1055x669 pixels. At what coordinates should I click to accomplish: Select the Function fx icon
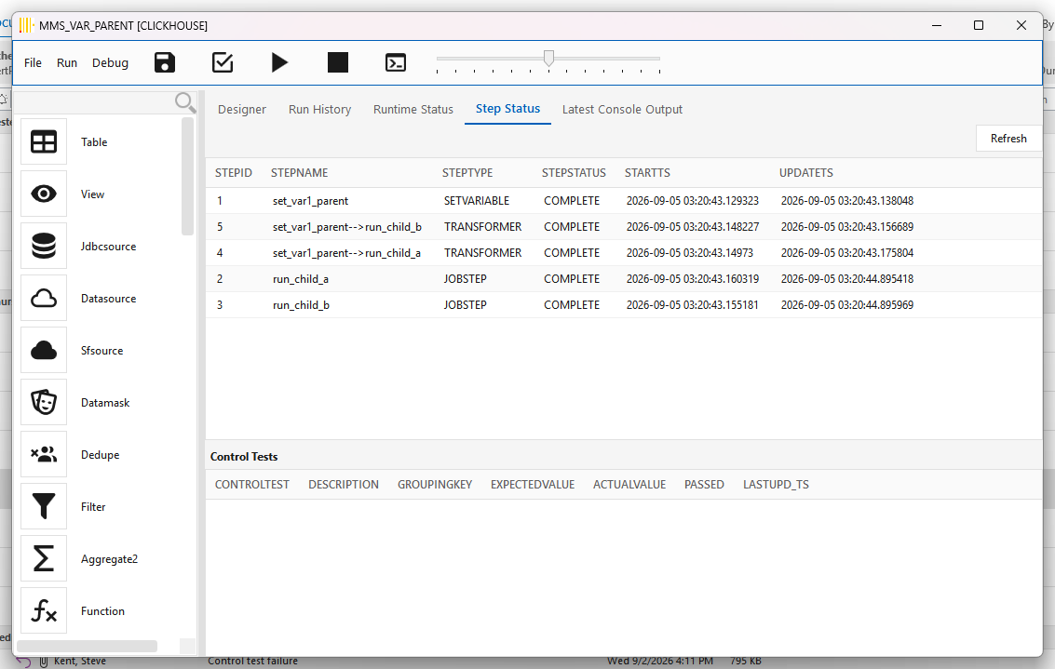tap(44, 610)
